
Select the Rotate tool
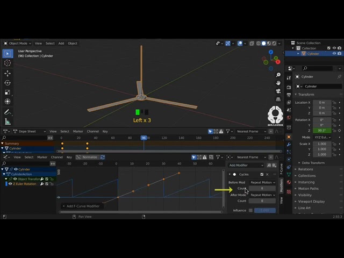(x=8, y=83)
